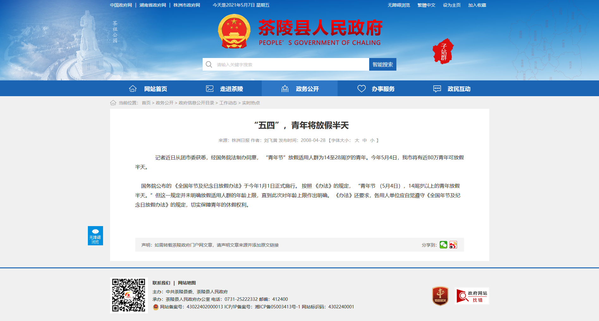Click the national emblem logo
Screen dimensions: 599x321
tap(234, 32)
